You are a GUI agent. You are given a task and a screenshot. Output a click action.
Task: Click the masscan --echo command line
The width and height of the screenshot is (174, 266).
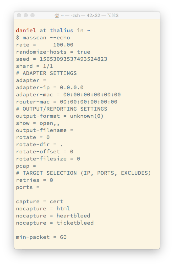tap(43, 38)
